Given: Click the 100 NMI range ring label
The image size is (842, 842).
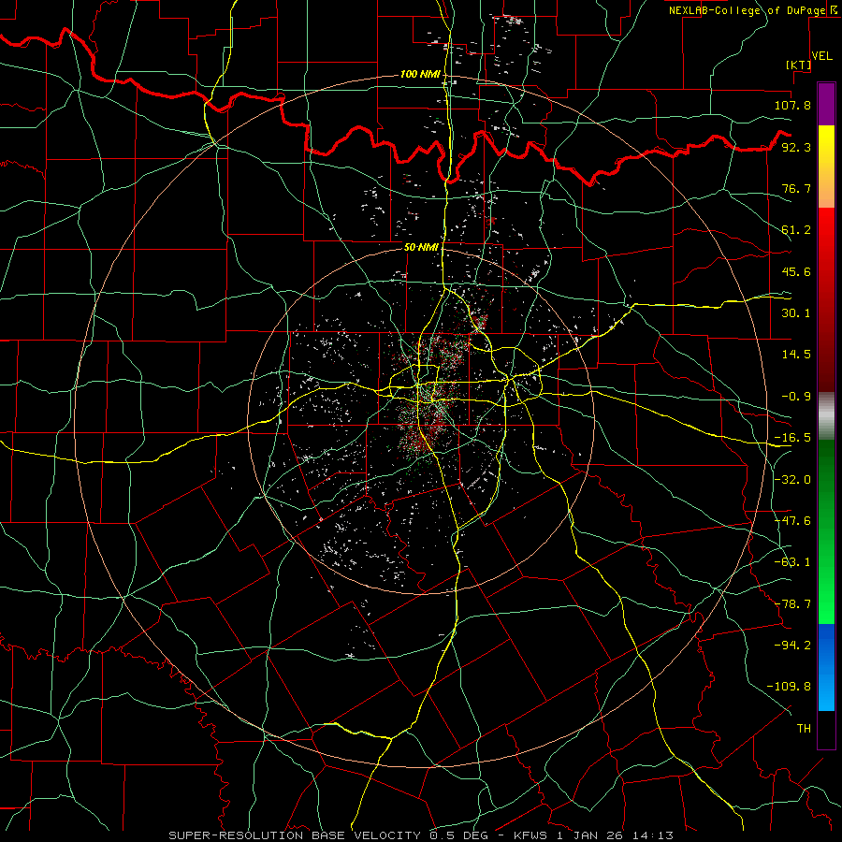Looking at the screenshot, I should [420, 74].
